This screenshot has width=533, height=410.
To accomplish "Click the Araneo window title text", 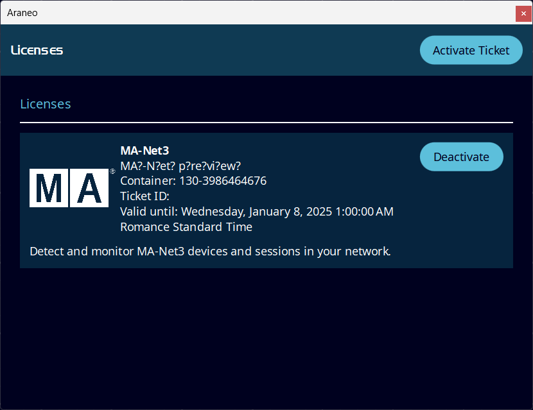I will pos(22,13).
